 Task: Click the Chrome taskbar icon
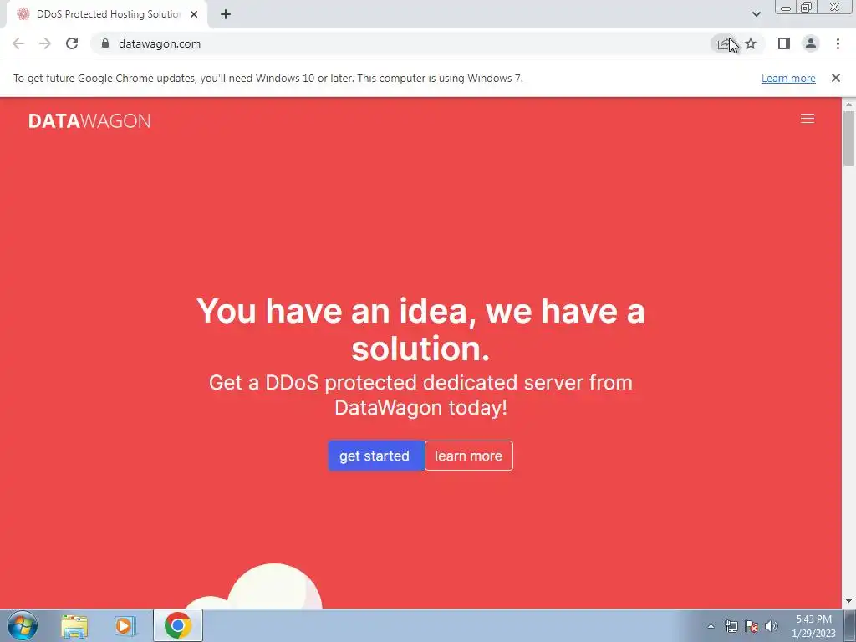pyautogui.click(x=177, y=625)
